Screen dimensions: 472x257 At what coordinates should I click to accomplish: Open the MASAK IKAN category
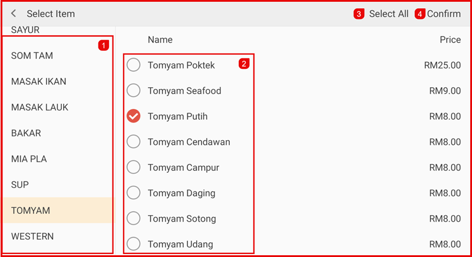39,81
